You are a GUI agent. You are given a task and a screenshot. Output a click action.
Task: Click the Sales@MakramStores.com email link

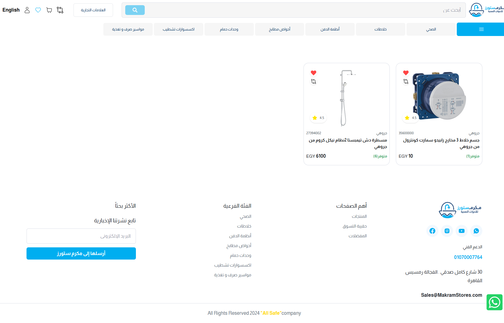click(451, 295)
